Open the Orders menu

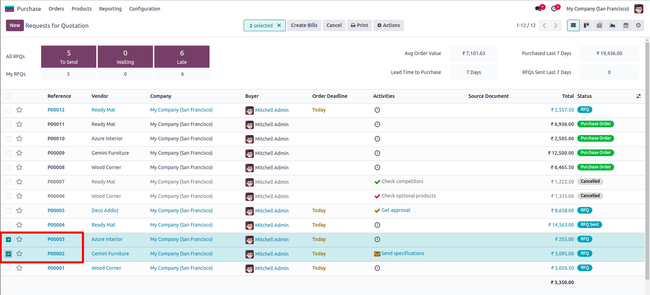pyautogui.click(x=56, y=9)
